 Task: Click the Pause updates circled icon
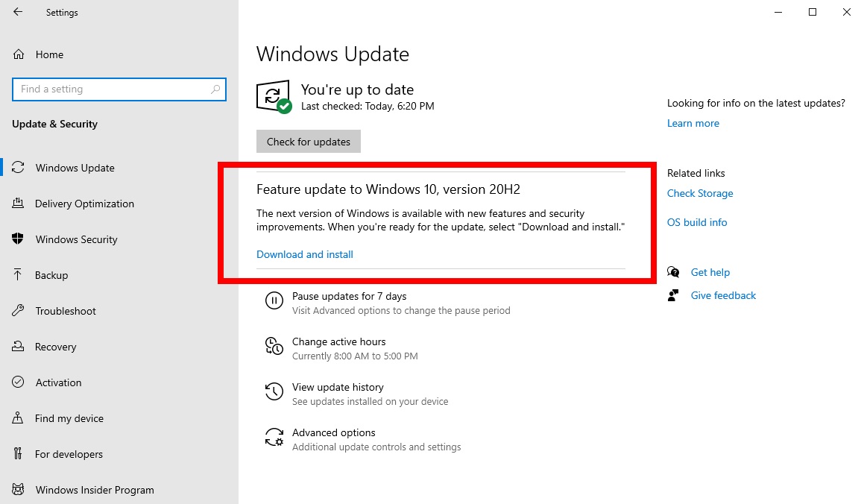275,300
